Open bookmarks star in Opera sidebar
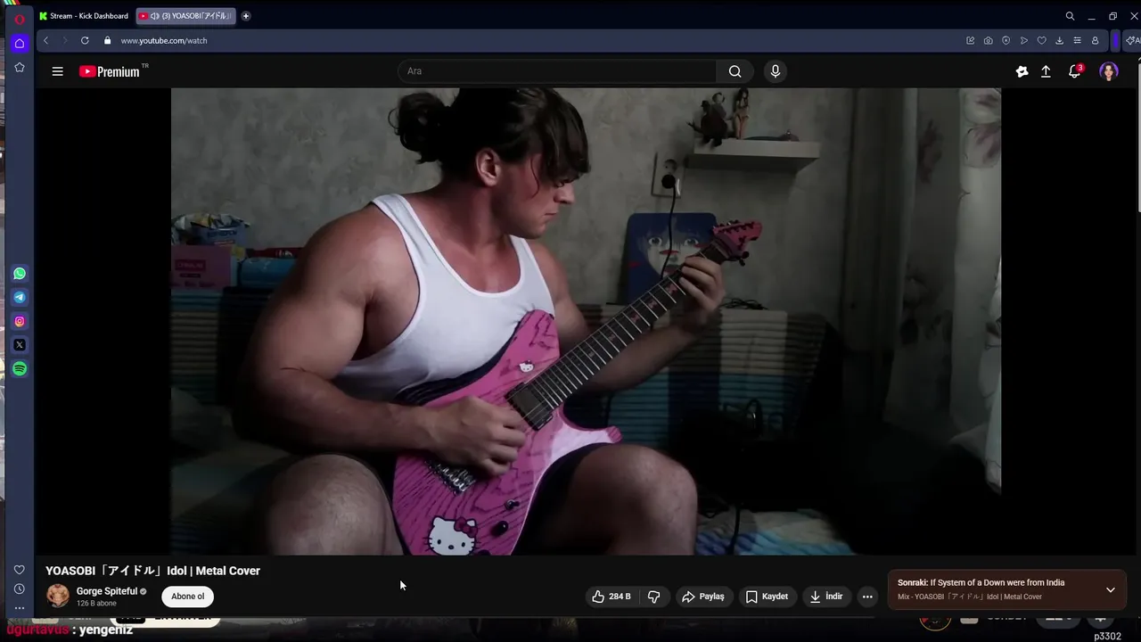Viewport: 1141px width, 642px height. 19,68
